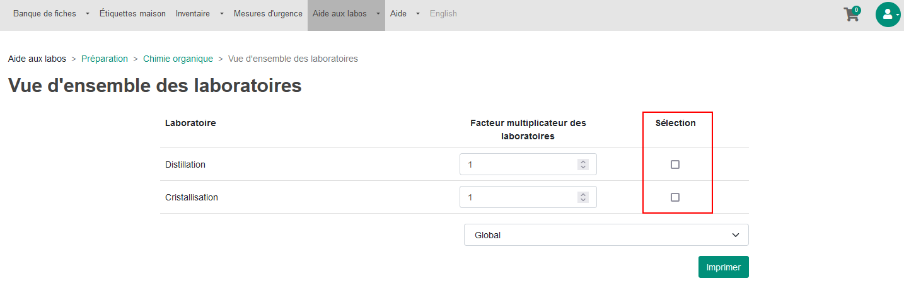Open the user account avatar menu

pos(888,14)
